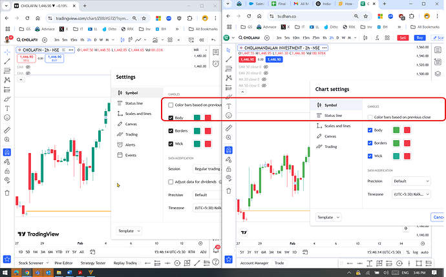446x277 pixels.
Task: Open emoji icons tool in left TradingView toolbar
Action: (7, 118)
